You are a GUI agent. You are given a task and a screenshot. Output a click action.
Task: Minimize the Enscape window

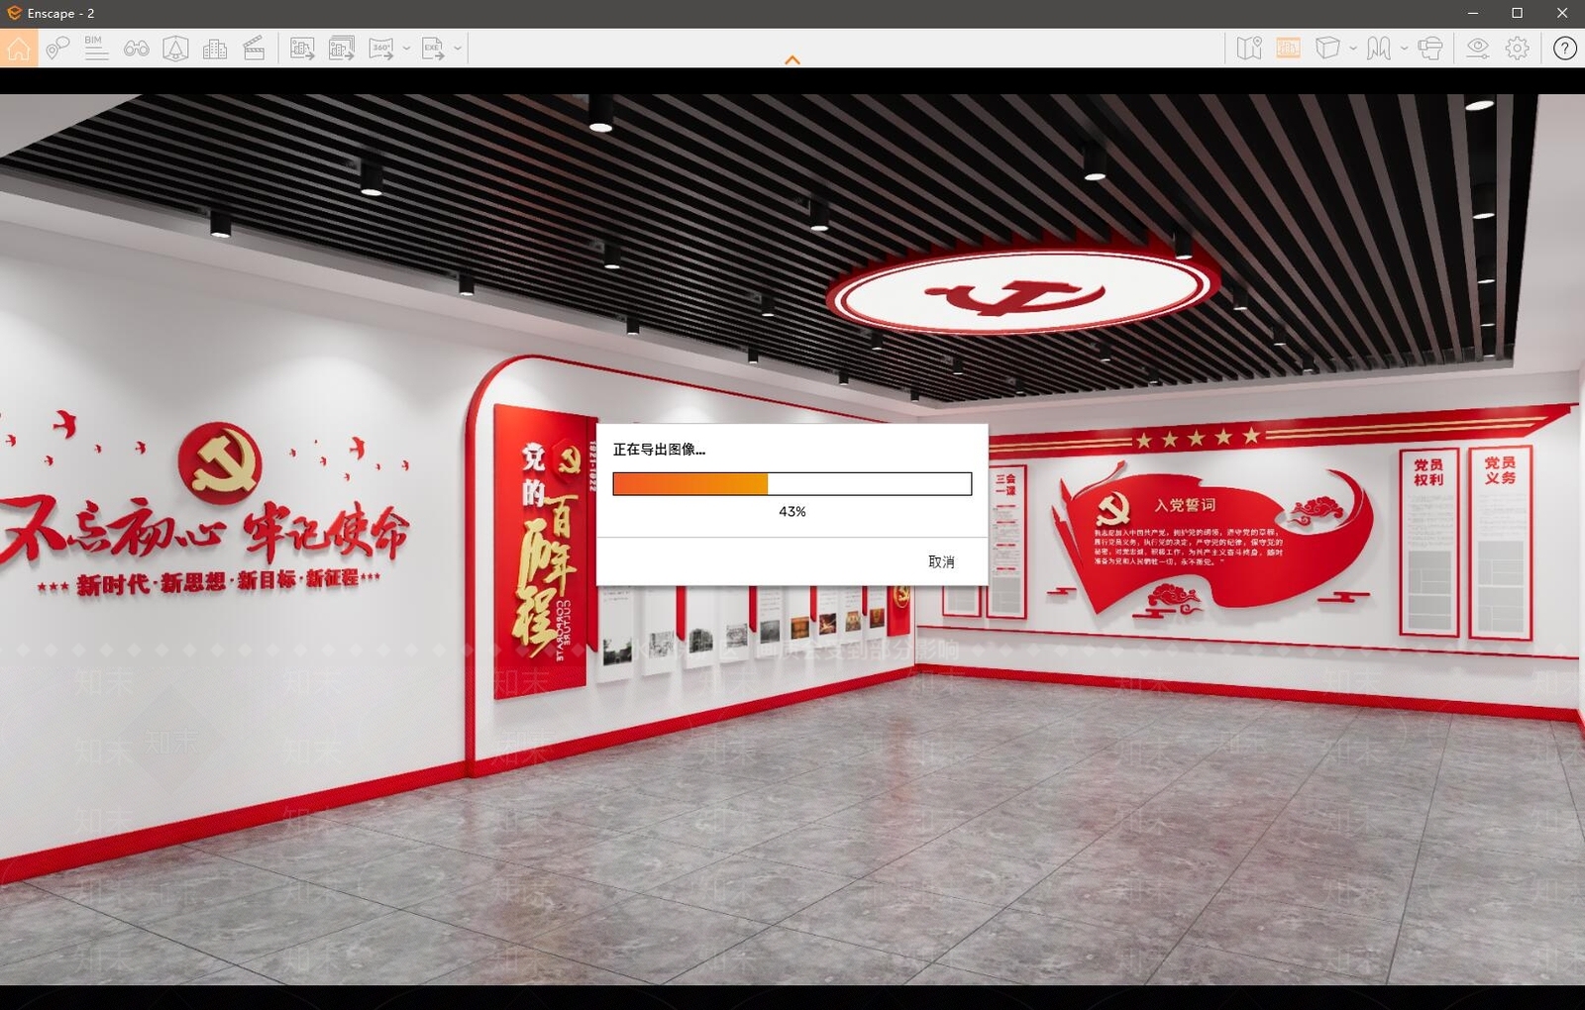(x=1472, y=13)
